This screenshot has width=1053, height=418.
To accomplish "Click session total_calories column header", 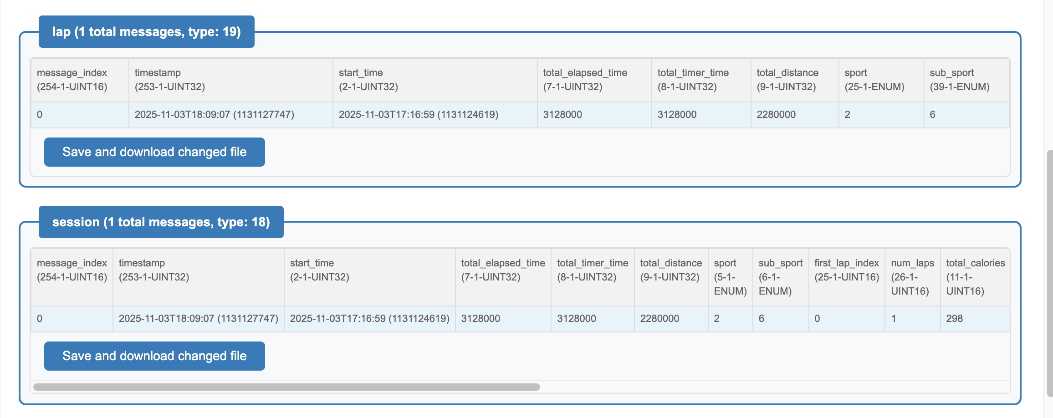I will pos(975,277).
